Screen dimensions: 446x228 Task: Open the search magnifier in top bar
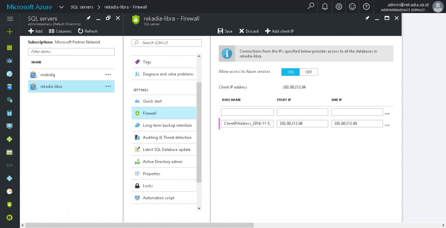tap(311, 6)
